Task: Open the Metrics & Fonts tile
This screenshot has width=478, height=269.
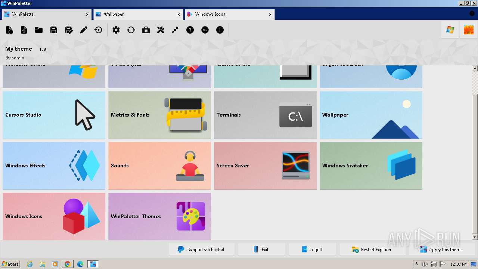Action: [159, 115]
